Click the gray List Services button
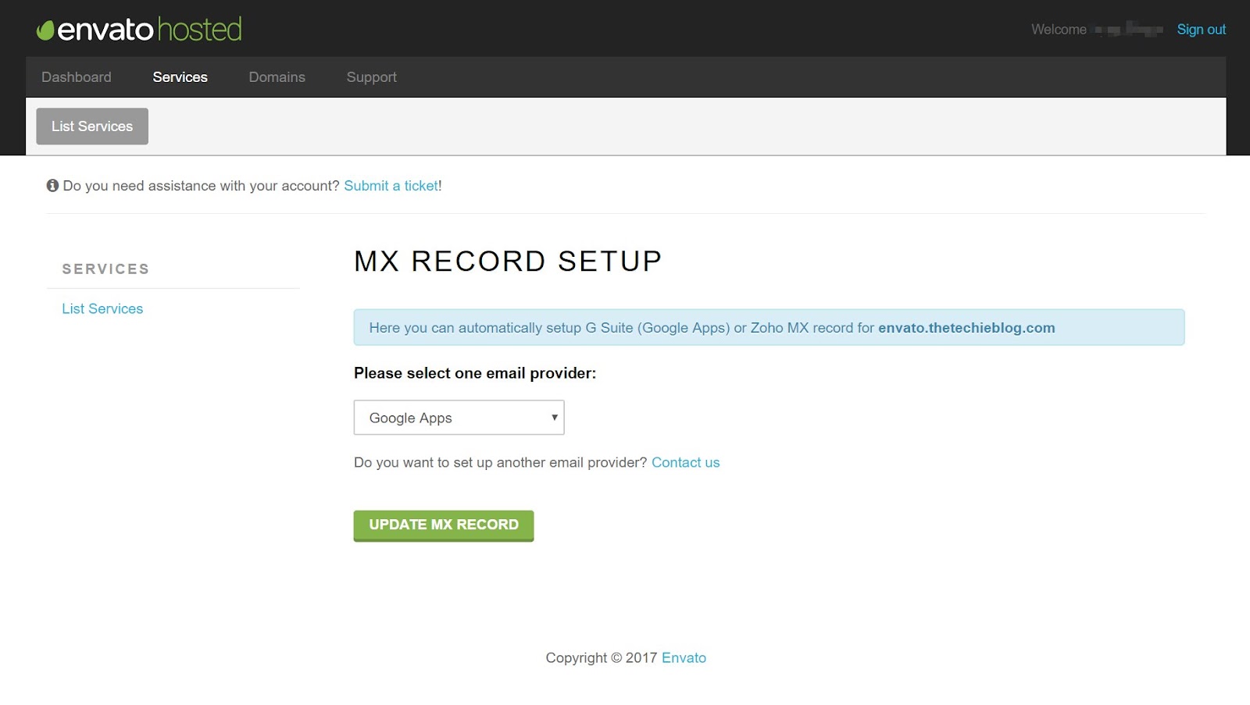1250x705 pixels. click(92, 126)
